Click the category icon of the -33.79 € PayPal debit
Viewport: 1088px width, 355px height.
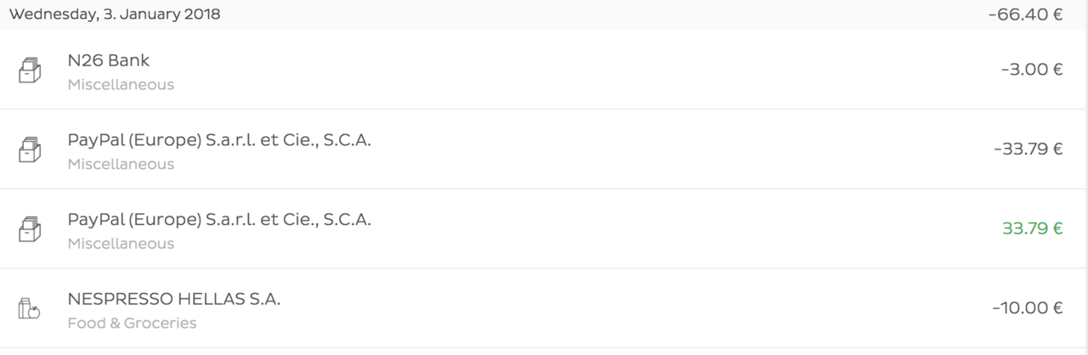(x=30, y=149)
